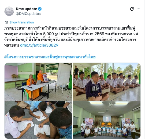Click the tweet line mentioning 5,000 รูป

[x=71, y=34]
